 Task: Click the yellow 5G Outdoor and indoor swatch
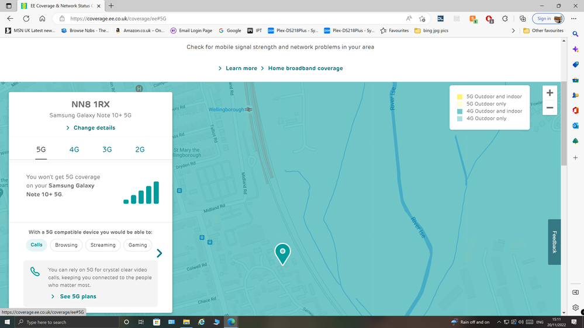click(x=459, y=97)
